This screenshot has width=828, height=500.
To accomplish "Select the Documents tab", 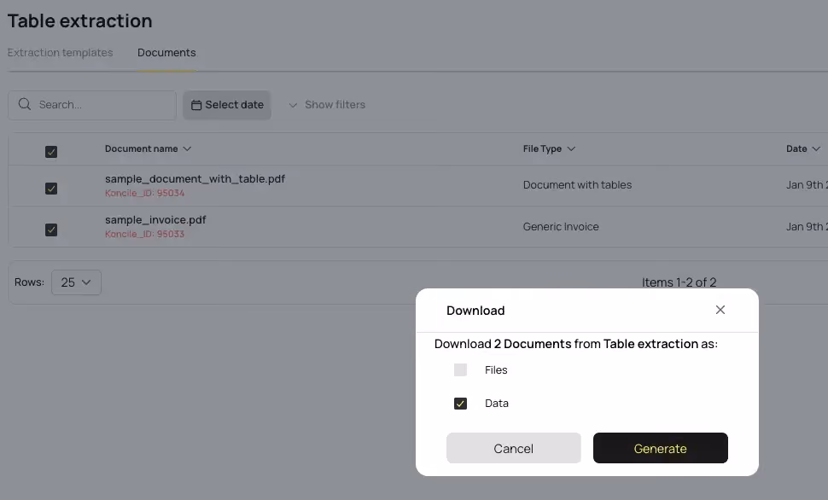I will 166,53.
